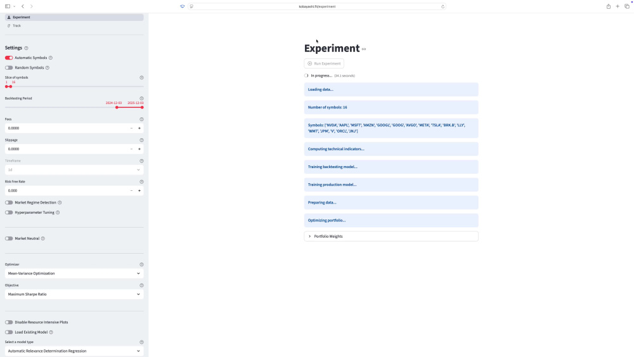Turn on Hyperparameter Tuning toggle
The image size is (634, 357).
point(9,212)
